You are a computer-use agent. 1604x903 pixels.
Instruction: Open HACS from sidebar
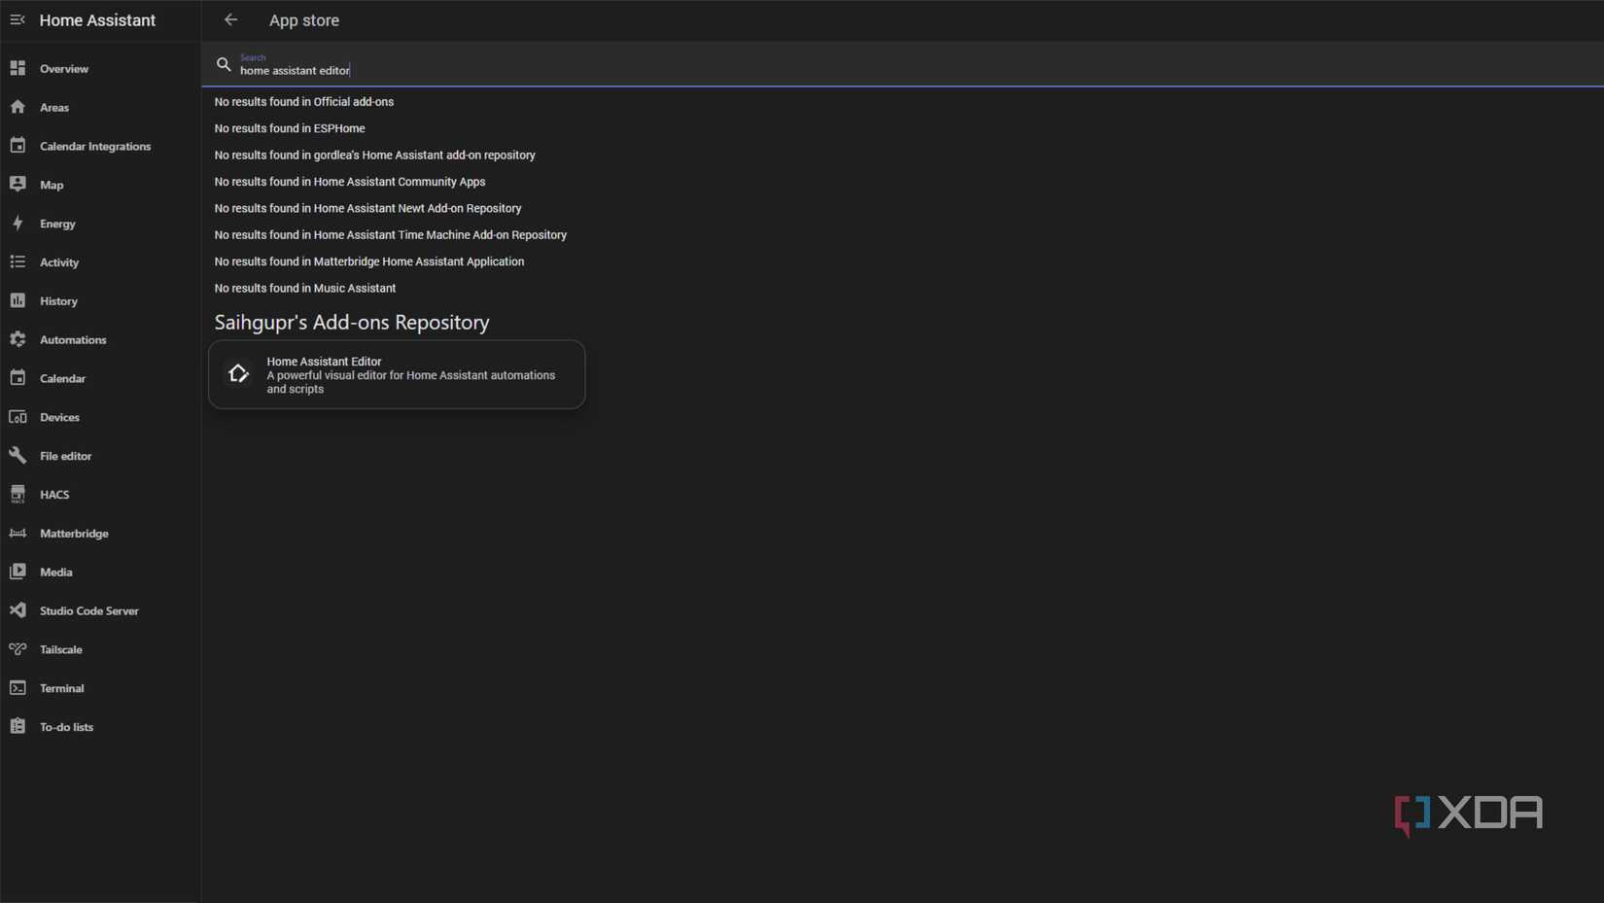click(100, 495)
